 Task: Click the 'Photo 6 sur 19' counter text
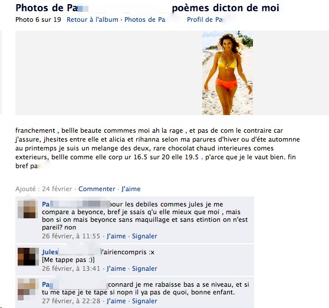[x=38, y=19]
